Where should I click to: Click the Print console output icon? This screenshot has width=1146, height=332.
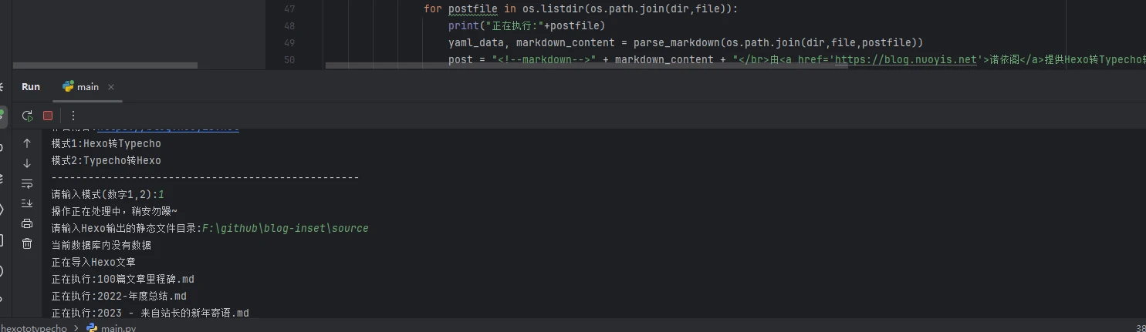point(27,223)
